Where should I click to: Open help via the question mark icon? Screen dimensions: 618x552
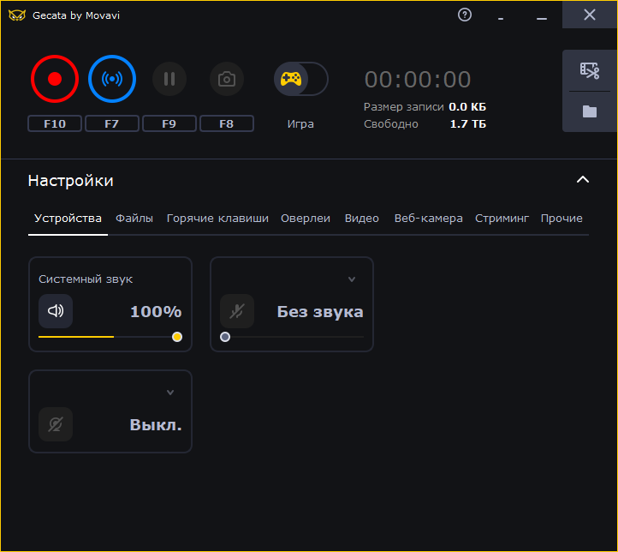[465, 15]
